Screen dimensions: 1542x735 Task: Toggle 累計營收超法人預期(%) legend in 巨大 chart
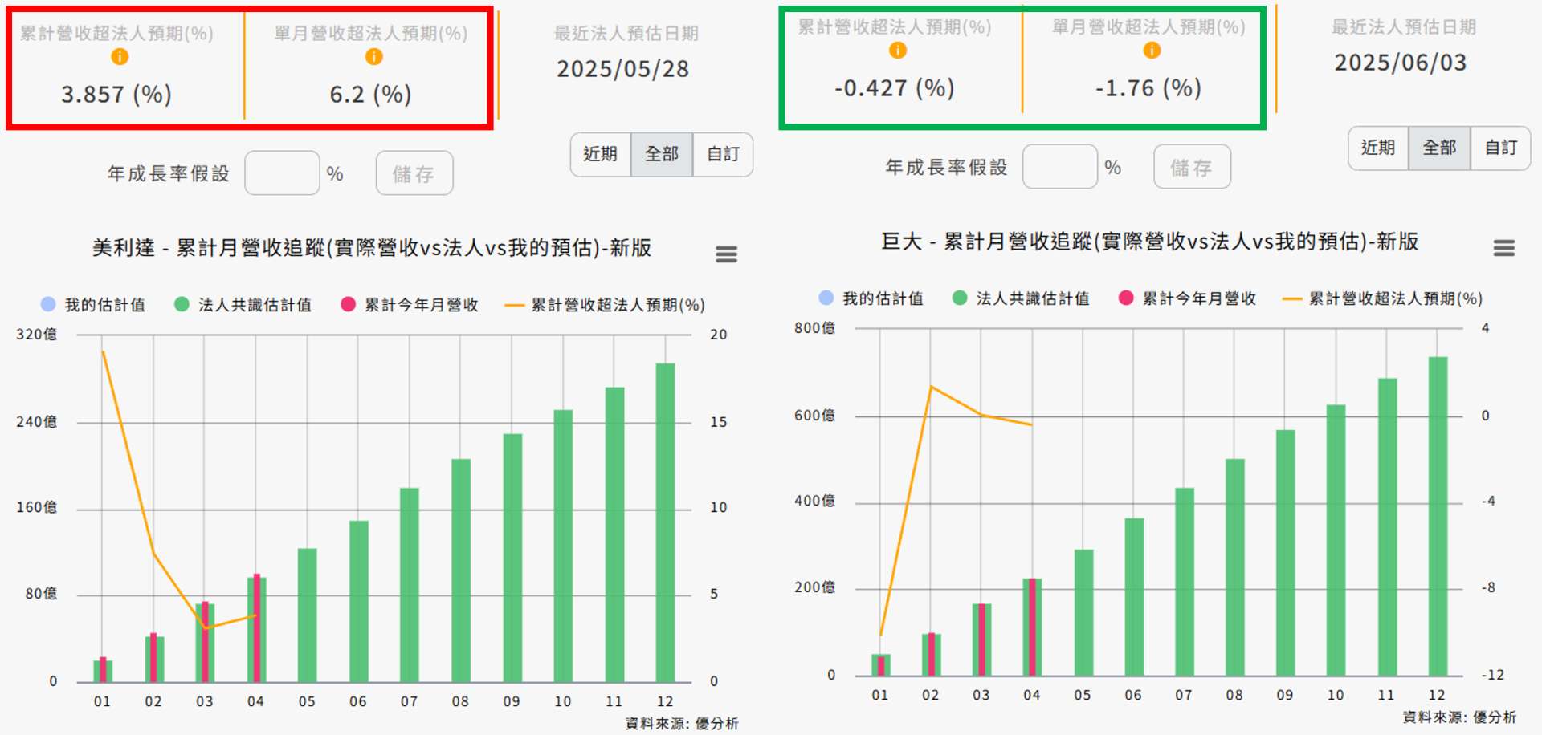click(x=1382, y=298)
